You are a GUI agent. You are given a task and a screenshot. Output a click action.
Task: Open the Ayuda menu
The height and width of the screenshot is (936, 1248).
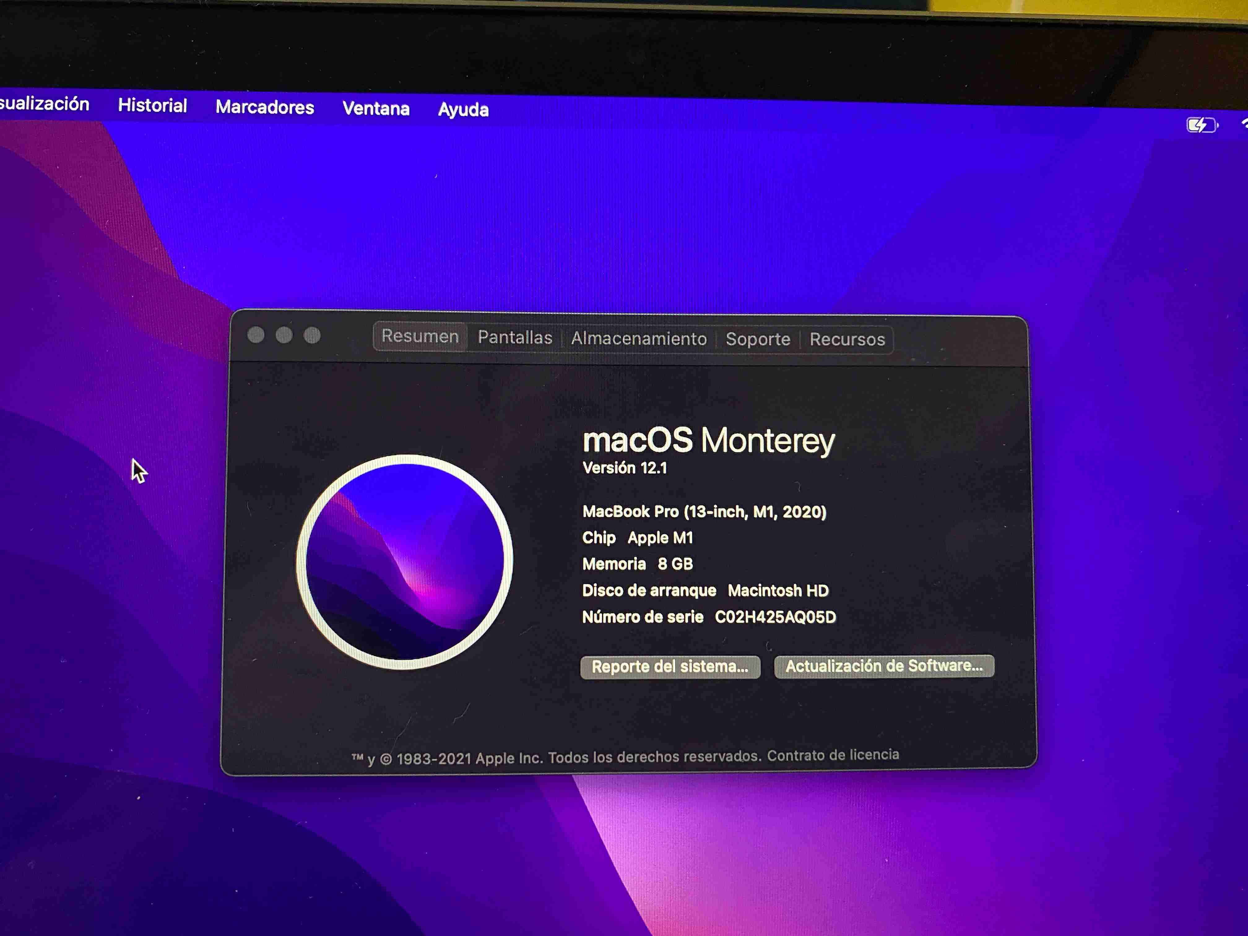(x=463, y=110)
